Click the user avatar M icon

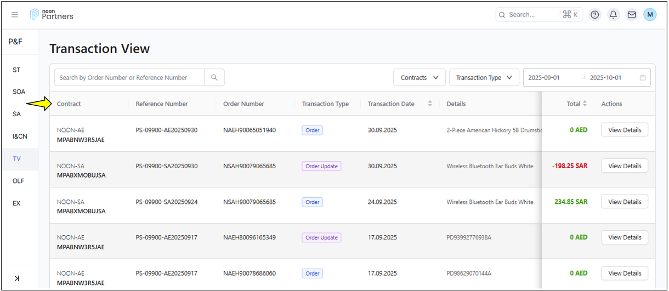[650, 15]
